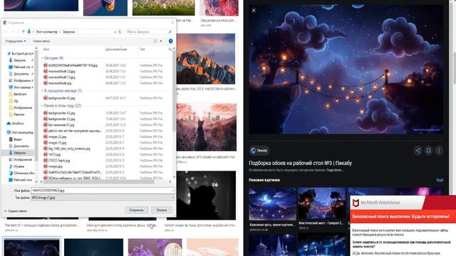This screenshot has width=456, height=256.
Task: Open the file name history dropdown arrow
Action: click(x=172, y=191)
